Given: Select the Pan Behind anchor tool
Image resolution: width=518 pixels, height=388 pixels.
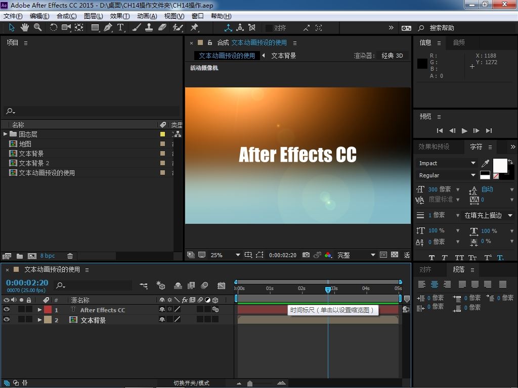Looking at the screenshot, I should (79, 27).
